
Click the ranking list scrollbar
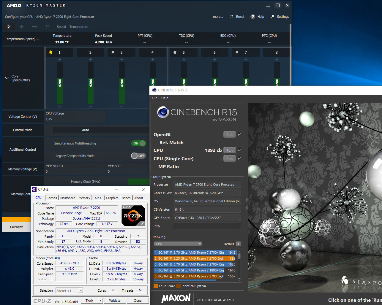click(239, 256)
